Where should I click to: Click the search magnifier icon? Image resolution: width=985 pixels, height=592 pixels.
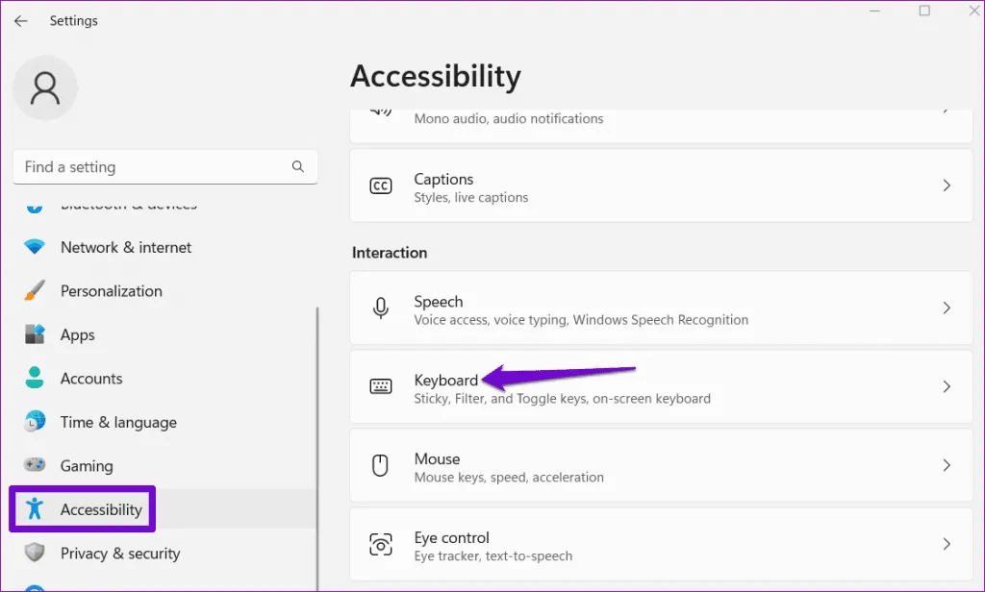(298, 166)
